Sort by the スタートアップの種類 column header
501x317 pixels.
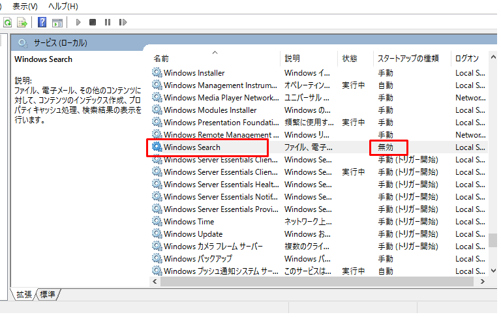412,59
